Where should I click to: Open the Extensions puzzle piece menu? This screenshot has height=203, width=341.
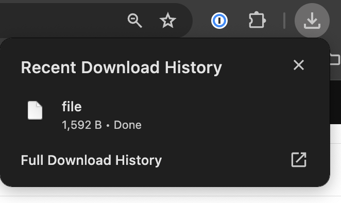[257, 20]
